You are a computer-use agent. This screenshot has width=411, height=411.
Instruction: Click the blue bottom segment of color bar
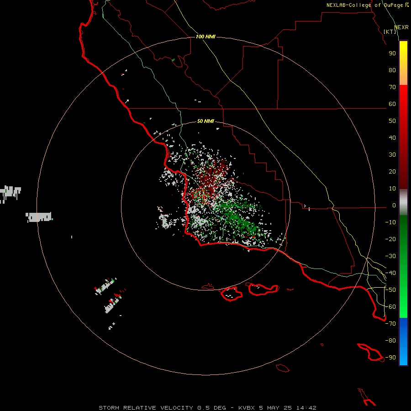[x=403, y=342]
